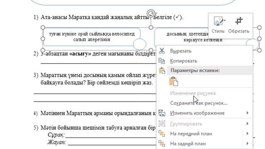Click the Изменить изображение icon
The image size is (265, 149).
click(162, 113)
